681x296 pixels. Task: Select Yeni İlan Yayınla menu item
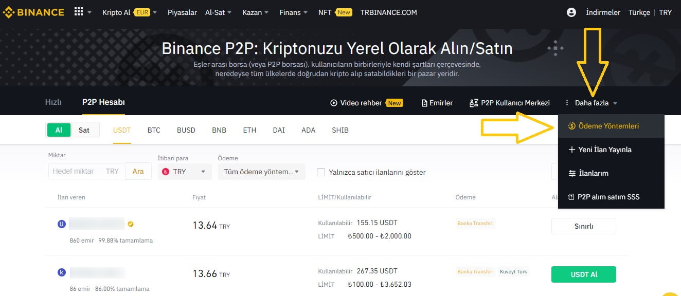(x=611, y=150)
